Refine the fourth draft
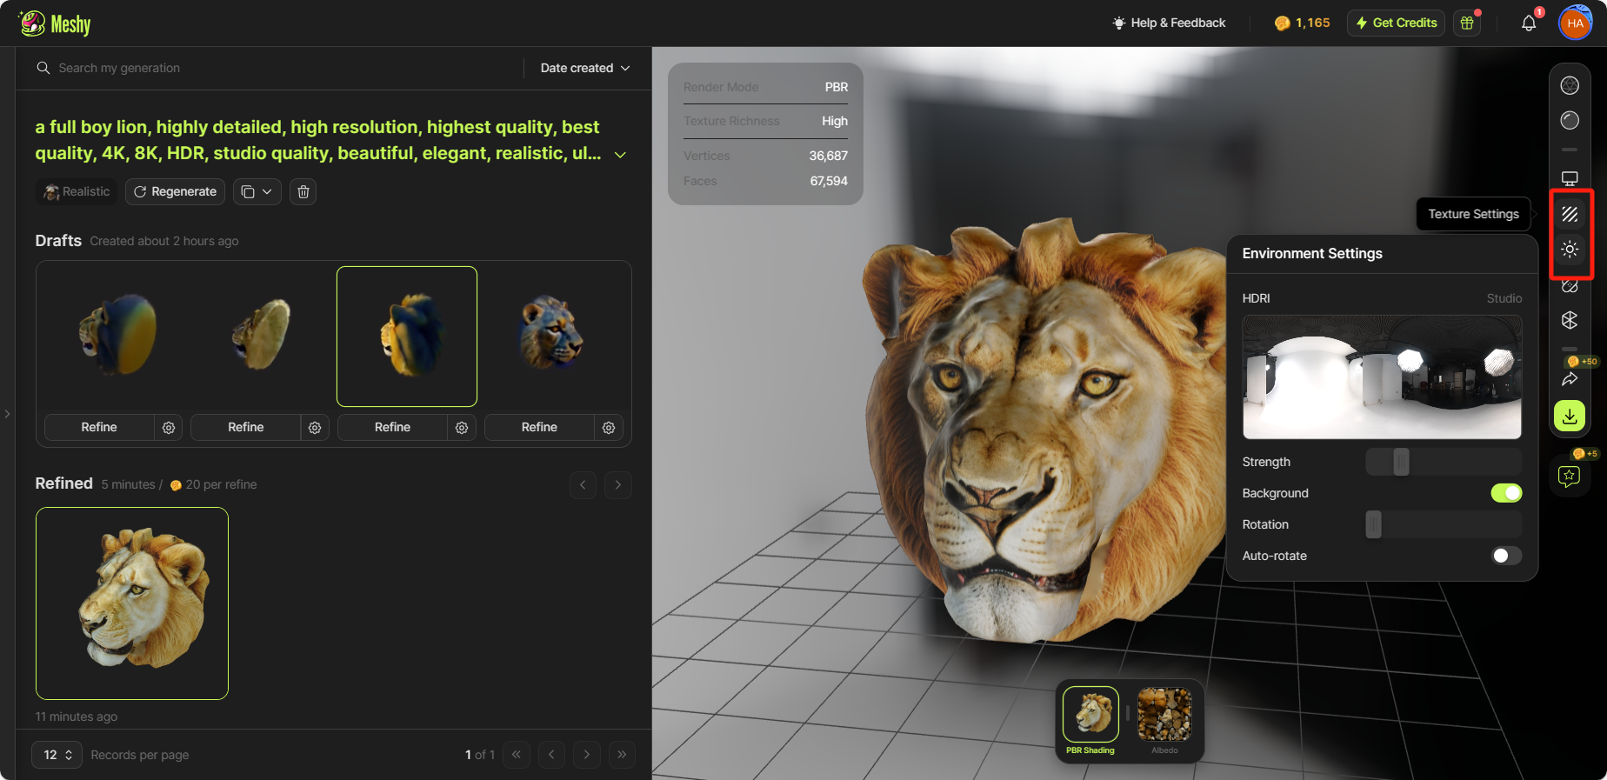1607x780 pixels. coord(539,427)
